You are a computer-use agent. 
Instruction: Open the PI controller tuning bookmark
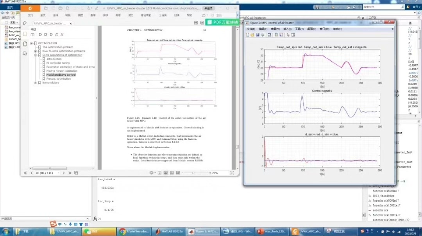click(x=58, y=63)
